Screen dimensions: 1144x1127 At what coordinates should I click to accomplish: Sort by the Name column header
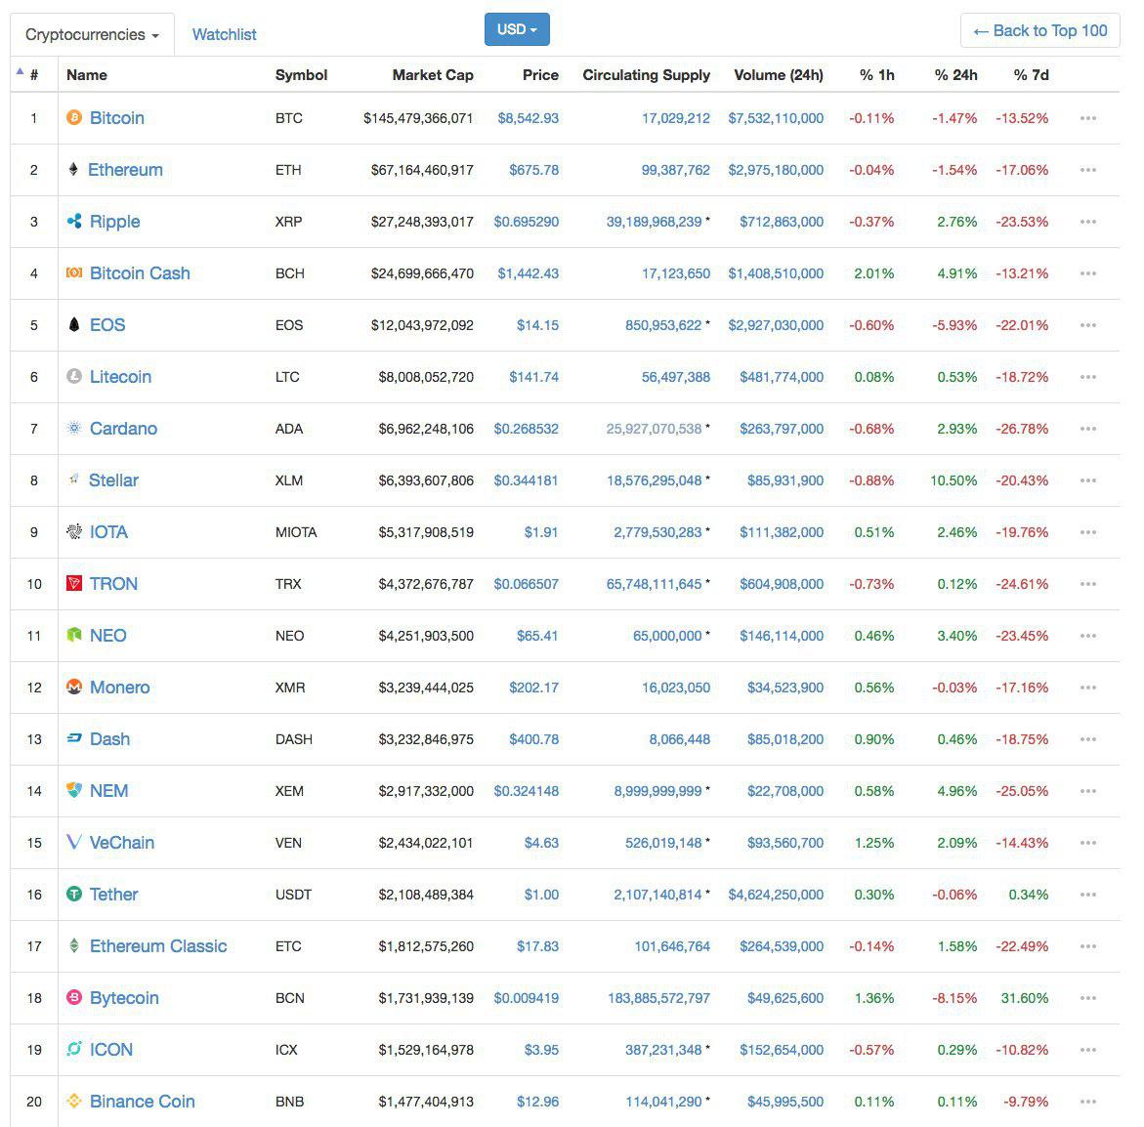87,75
